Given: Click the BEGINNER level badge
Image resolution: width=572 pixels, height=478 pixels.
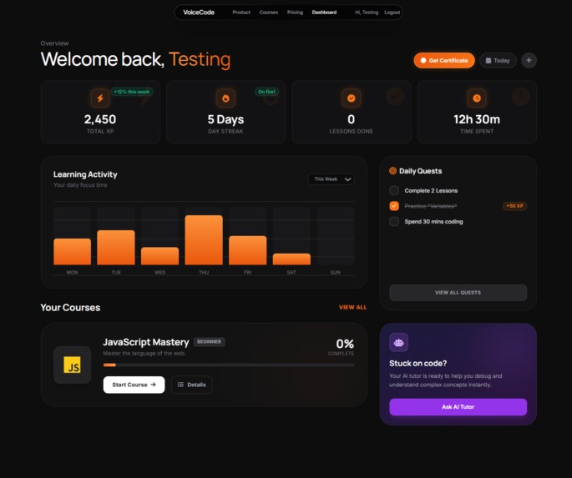Looking at the screenshot, I should 209,342.
